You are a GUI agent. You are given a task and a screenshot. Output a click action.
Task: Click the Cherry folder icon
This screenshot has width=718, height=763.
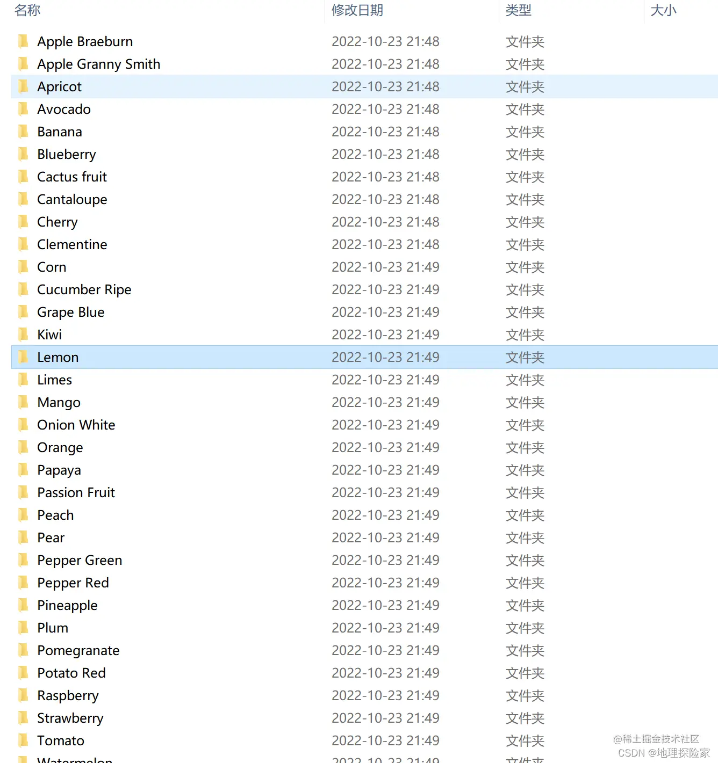23,222
